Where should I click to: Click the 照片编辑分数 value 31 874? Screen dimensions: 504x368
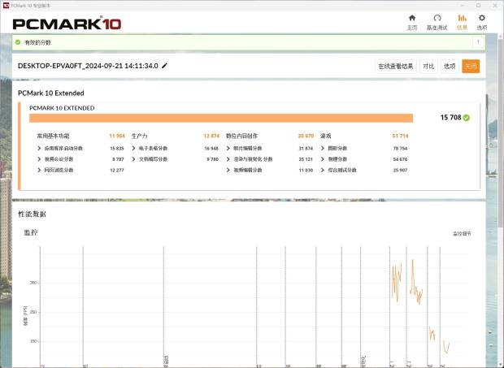click(x=306, y=149)
